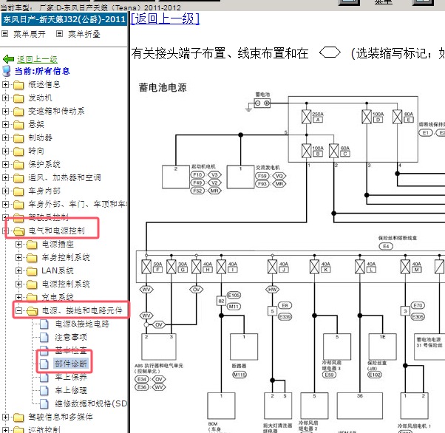Screen dimensions: 445x433
Task: Open the 维修数据和规格(SD document
Action: pos(91,403)
